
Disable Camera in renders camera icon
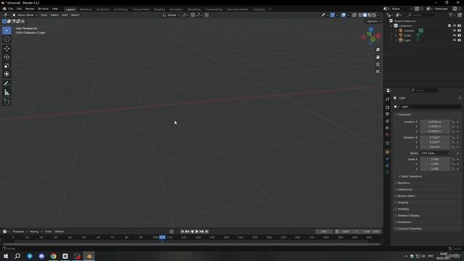[x=459, y=30]
